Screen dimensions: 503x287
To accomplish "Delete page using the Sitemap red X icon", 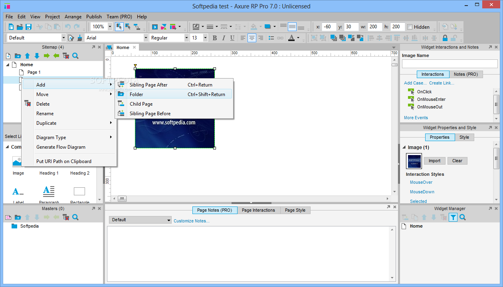I will pyautogui.click(x=66, y=56).
